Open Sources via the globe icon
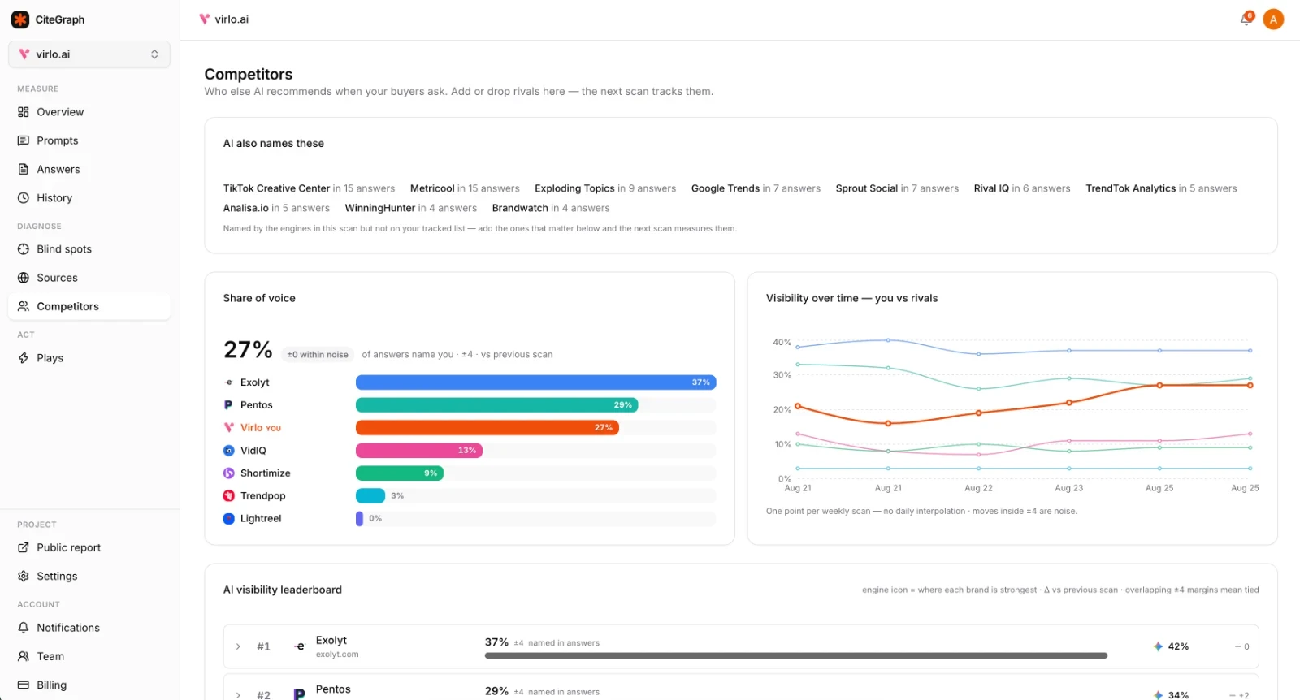 coord(24,278)
